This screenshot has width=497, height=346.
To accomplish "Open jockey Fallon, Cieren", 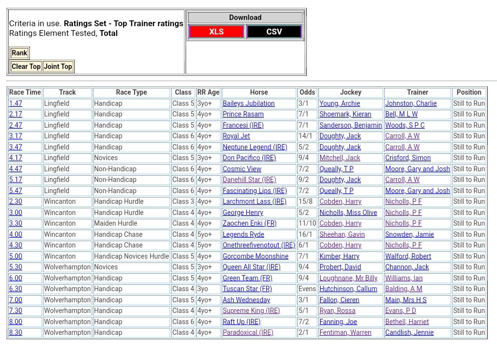I will (x=339, y=300).
